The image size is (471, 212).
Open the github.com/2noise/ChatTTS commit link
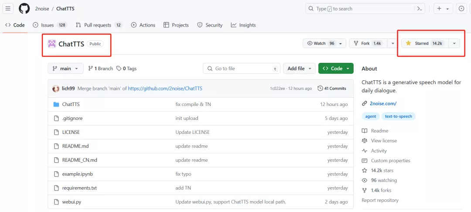[x=165, y=89]
